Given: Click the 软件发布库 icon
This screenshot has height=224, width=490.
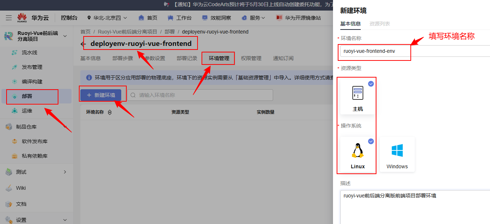Looking at the screenshot, I should coord(15,141).
